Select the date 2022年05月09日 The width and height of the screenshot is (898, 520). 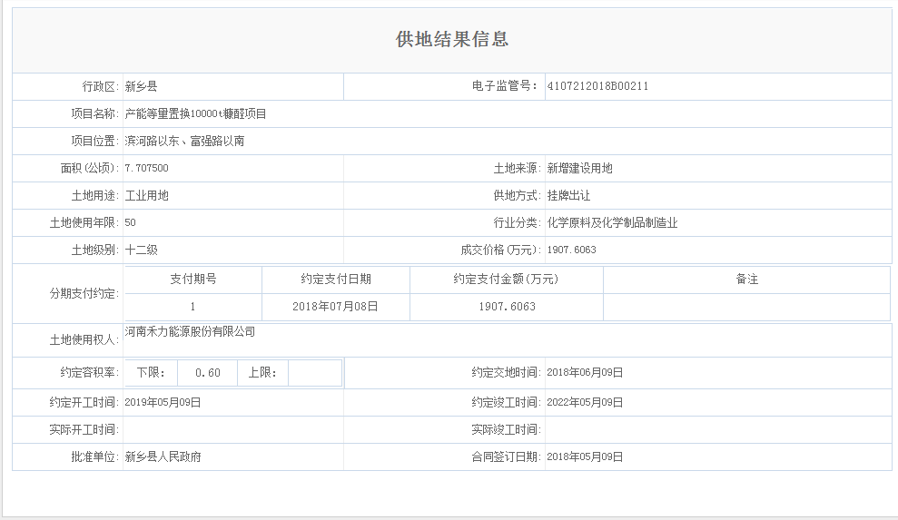[585, 402]
